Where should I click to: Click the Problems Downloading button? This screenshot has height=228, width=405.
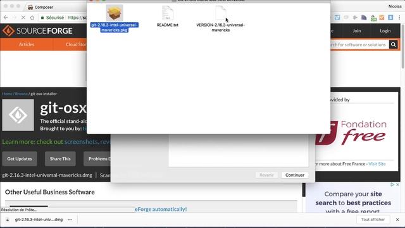click(97, 159)
